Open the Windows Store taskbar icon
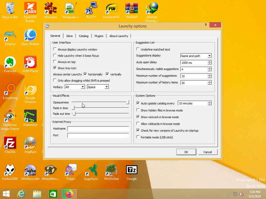This screenshot has height=199, width=266. point(53,194)
